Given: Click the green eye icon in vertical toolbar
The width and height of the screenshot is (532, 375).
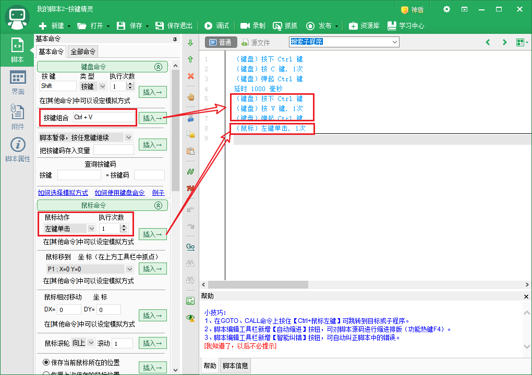Looking at the screenshot, I should pyautogui.click(x=190, y=317).
